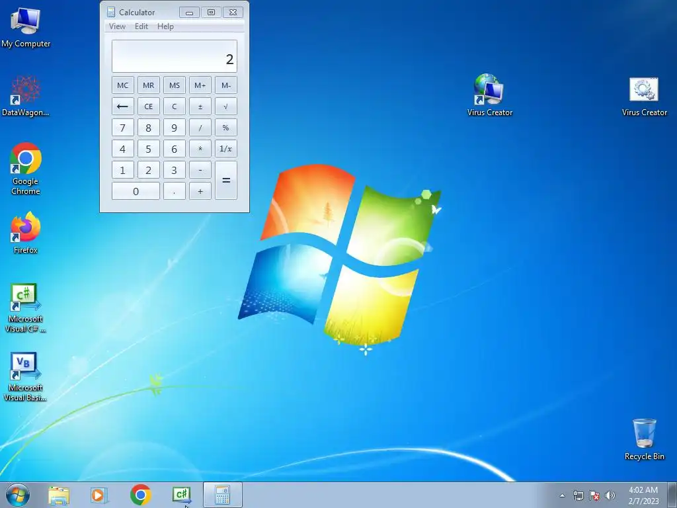677x508 pixels.
Task: Click the multiply (*) button
Action: tap(200, 149)
